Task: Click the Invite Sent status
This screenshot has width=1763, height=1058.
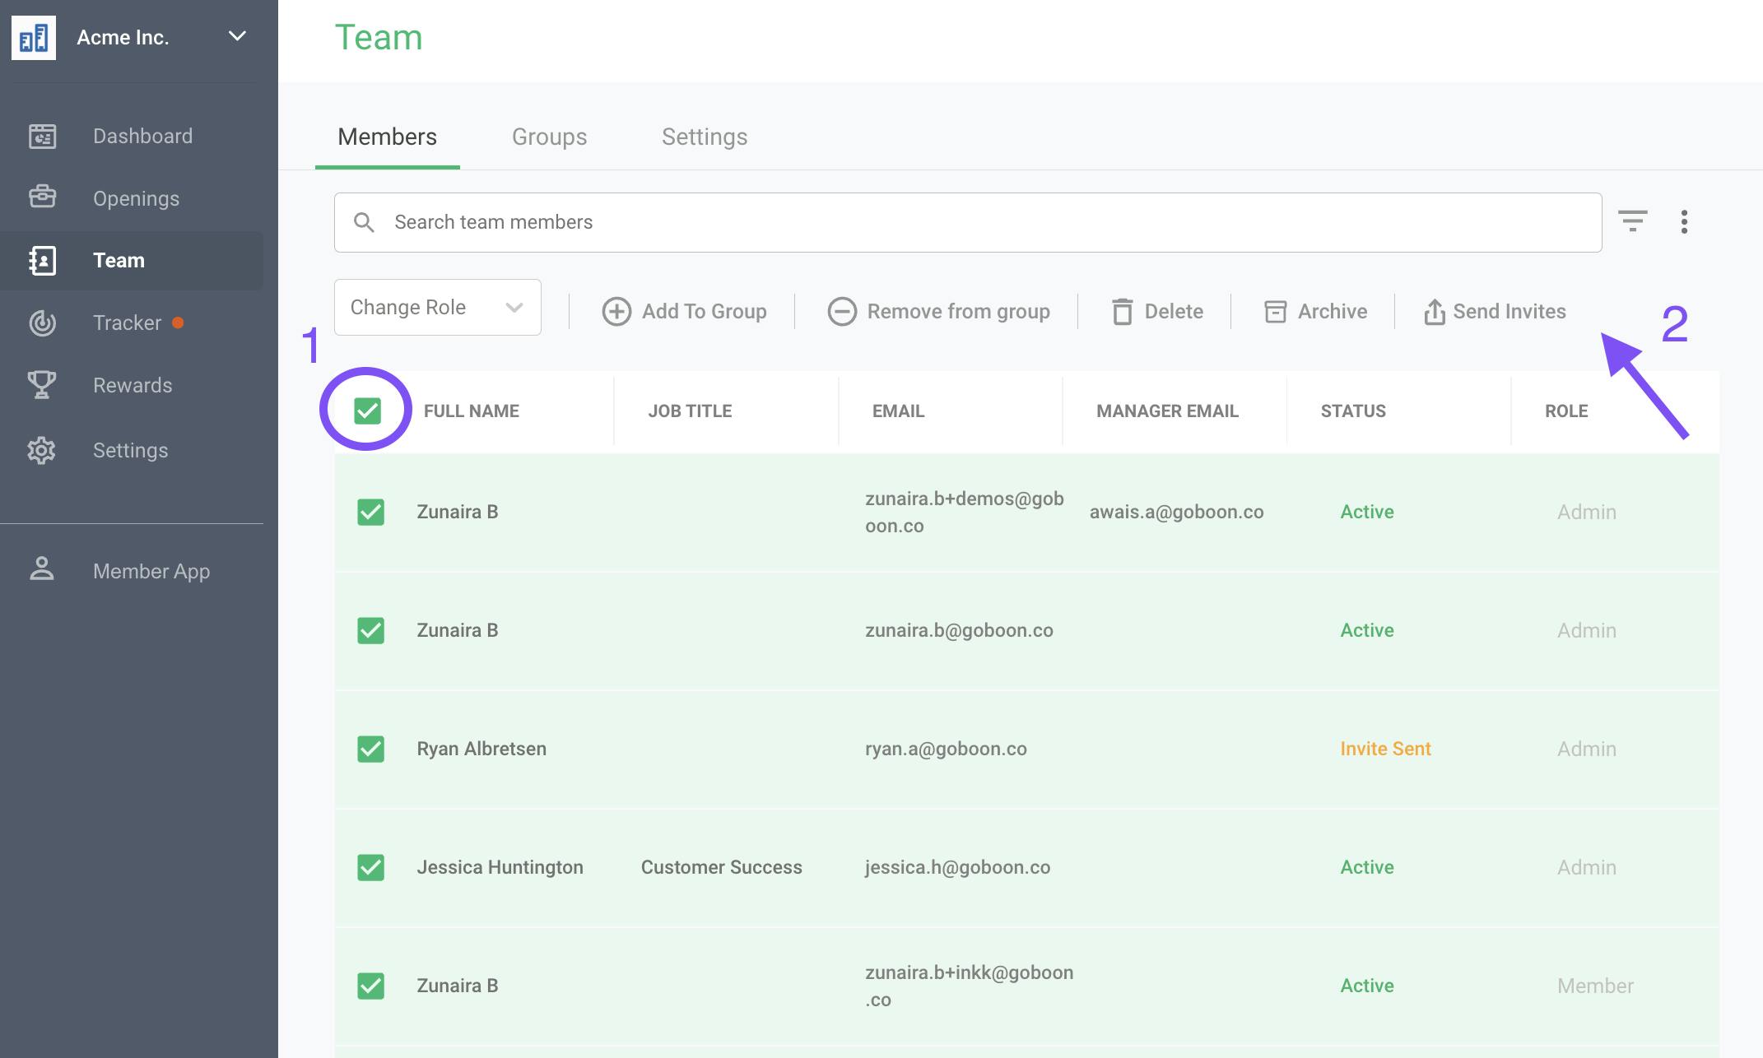Action: (x=1385, y=749)
